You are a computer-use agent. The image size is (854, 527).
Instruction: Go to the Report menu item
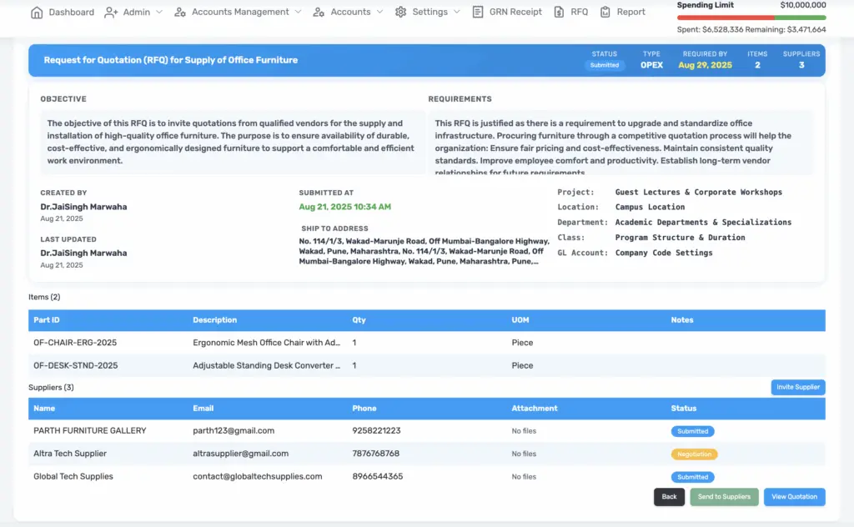pyautogui.click(x=630, y=13)
